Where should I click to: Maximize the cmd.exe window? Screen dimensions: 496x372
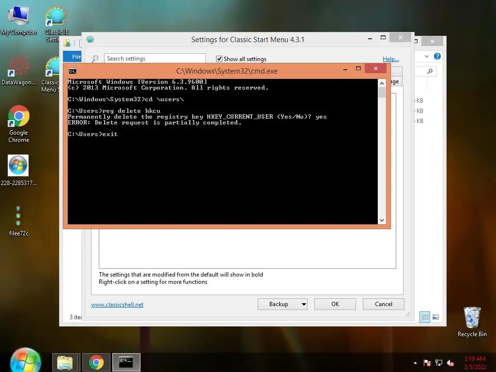click(358, 69)
